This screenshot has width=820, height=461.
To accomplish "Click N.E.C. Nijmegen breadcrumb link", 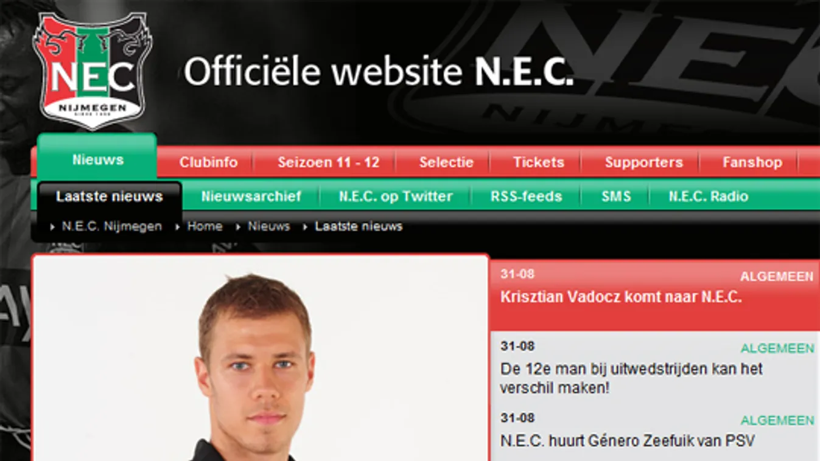I will coord(111,226).
